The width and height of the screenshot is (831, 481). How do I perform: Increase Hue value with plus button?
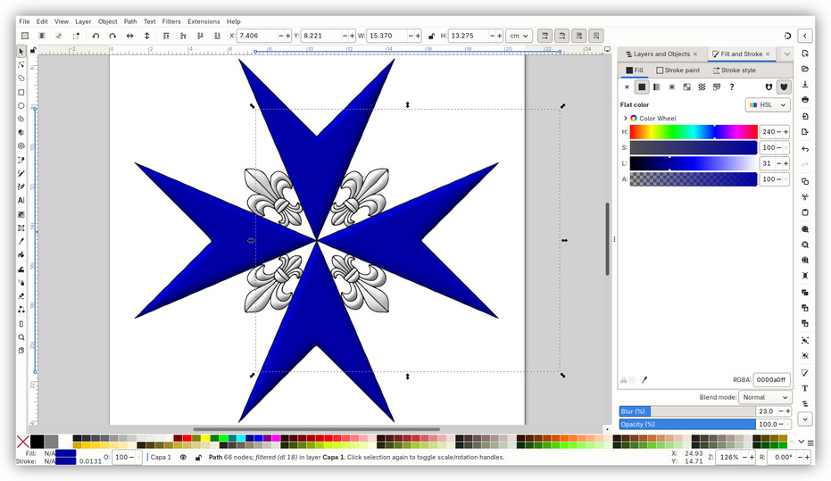(786, 132)
